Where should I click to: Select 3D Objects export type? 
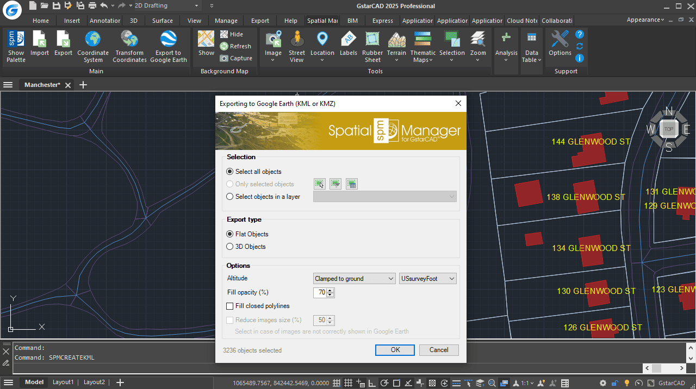pyautogui.click(x=229, y=247)
